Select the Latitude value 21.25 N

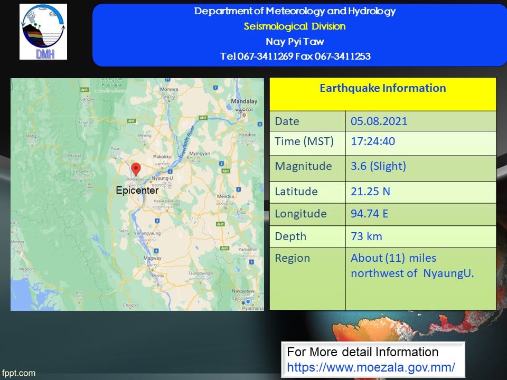click(x=370, y=191)
